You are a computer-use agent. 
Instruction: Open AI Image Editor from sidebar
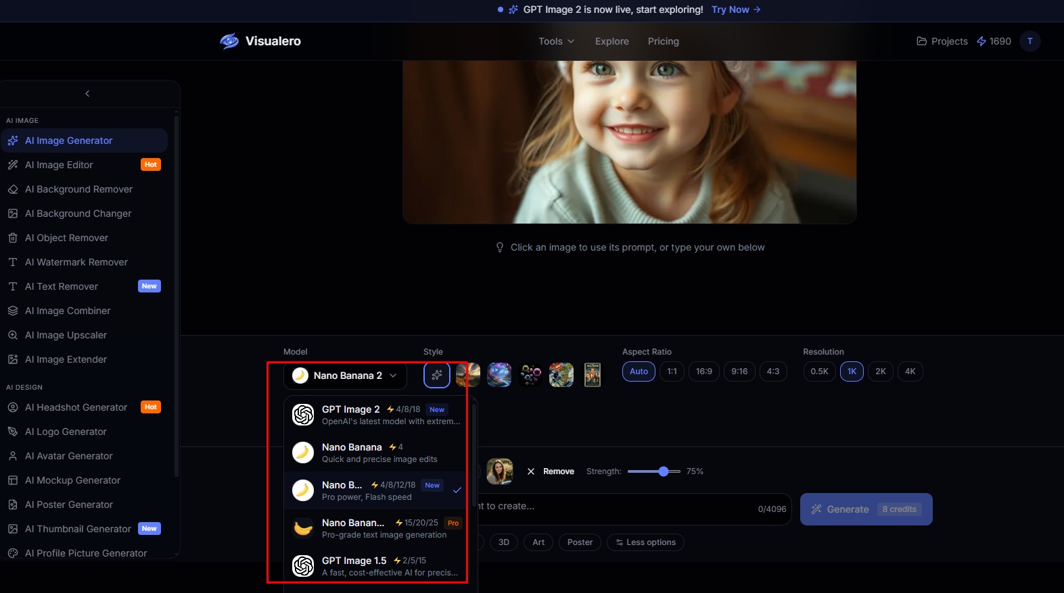tap(84, 165)
